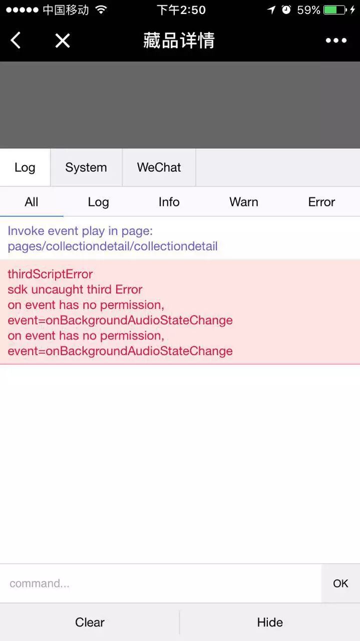This screenshot has height=641, width=360.
Task: Tap the battery indicator icon
Action: pyautogui.click(x=334, y=10)
